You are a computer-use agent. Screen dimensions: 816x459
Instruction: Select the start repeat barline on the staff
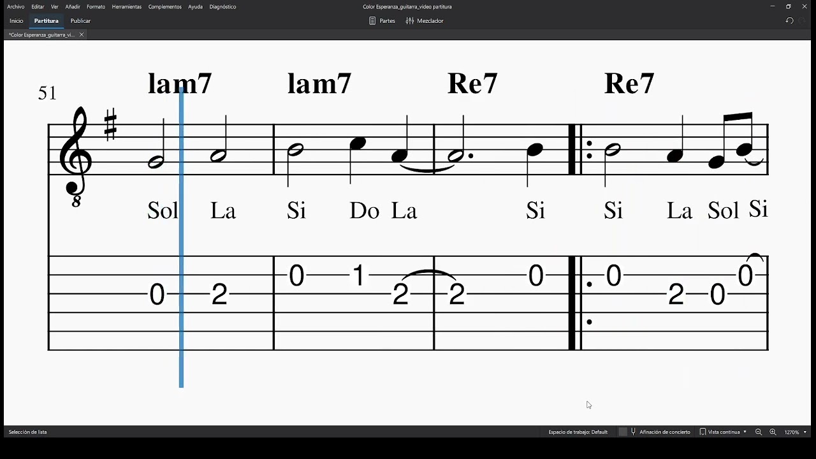click(579, 149)
